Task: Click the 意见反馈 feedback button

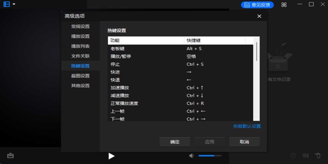Action: (257, 5)
